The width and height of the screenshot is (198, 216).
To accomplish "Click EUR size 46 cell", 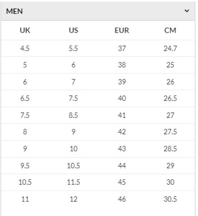I will coord(122,199).
